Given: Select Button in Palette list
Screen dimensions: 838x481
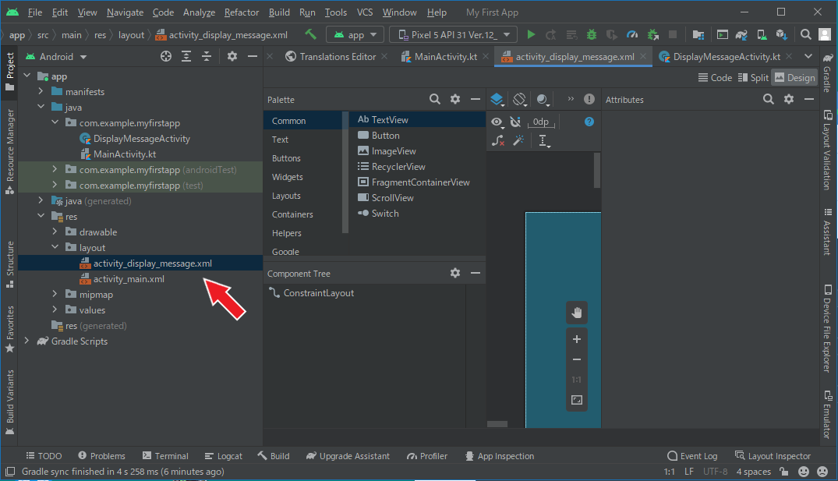Looking at the screenshot, I should pos(385,136).
